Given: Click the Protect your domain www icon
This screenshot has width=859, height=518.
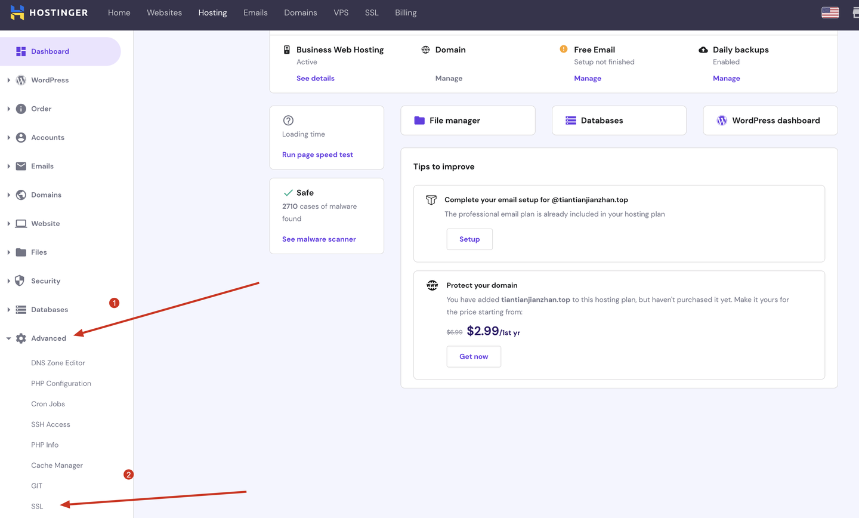Looking at the screenshot, I should point(432,285).
